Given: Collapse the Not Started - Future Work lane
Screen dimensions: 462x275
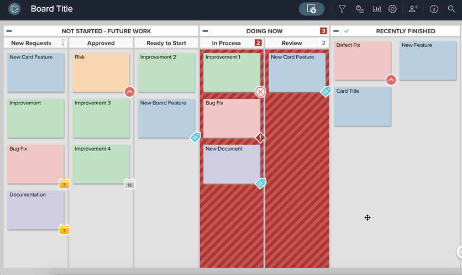Looking at the screenshot, I should tap(9, 31).
